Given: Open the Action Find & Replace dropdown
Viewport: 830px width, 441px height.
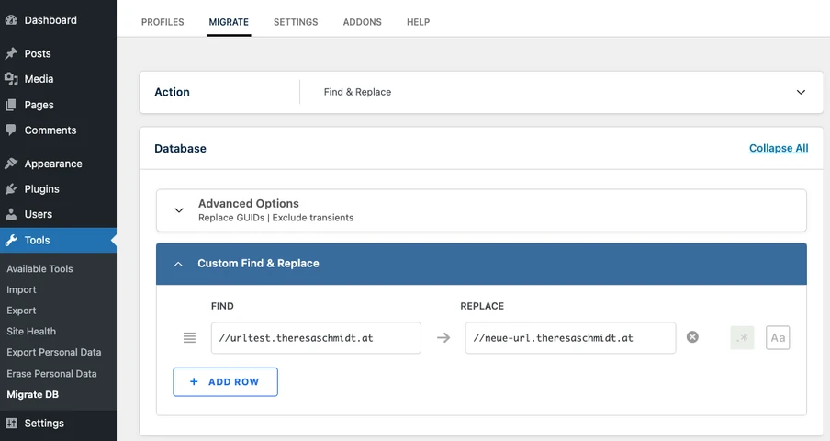Looking at the screenshot, I should coord(562,92).
